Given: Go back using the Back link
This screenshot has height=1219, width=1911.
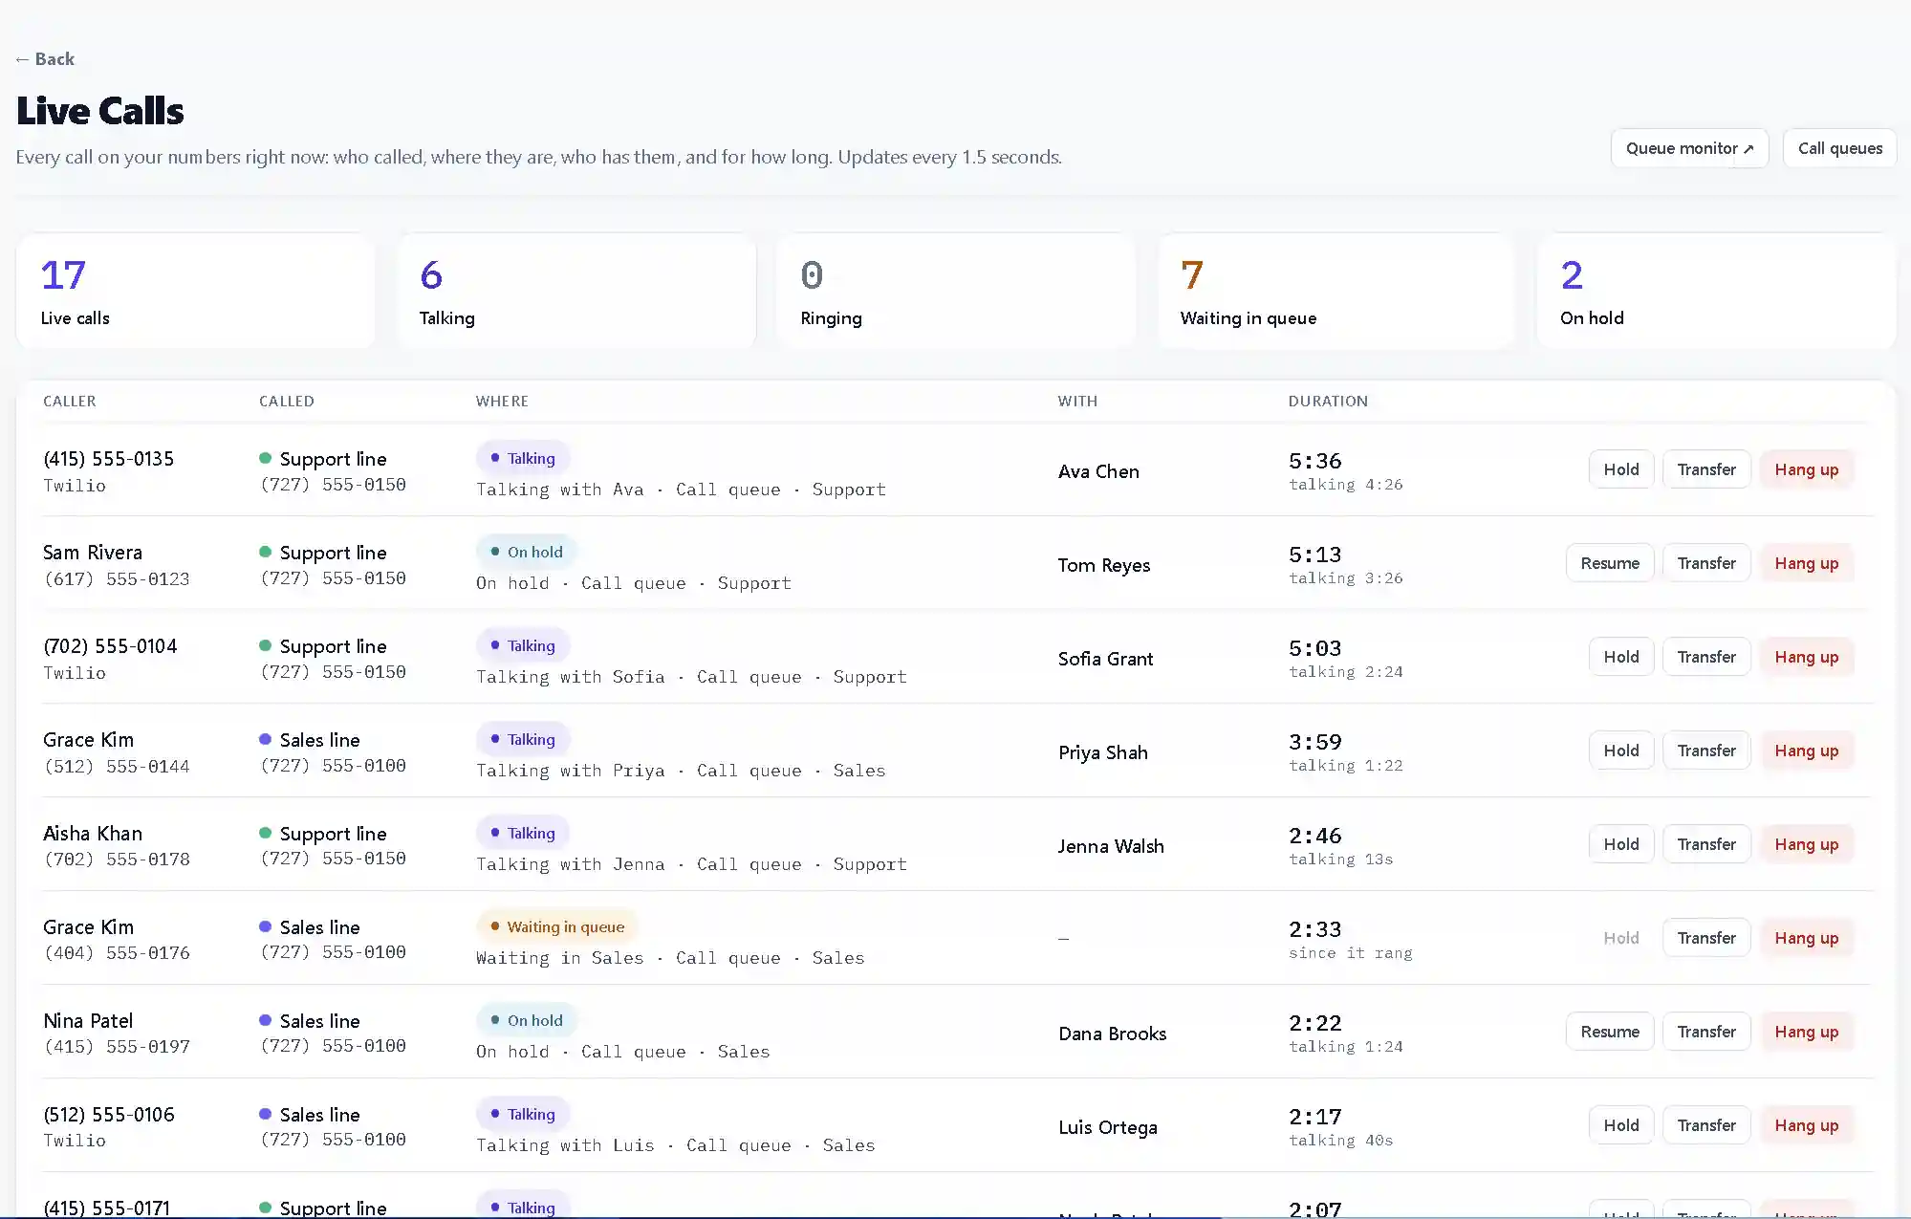Looking at the screenshot, I should coord(45,59).
